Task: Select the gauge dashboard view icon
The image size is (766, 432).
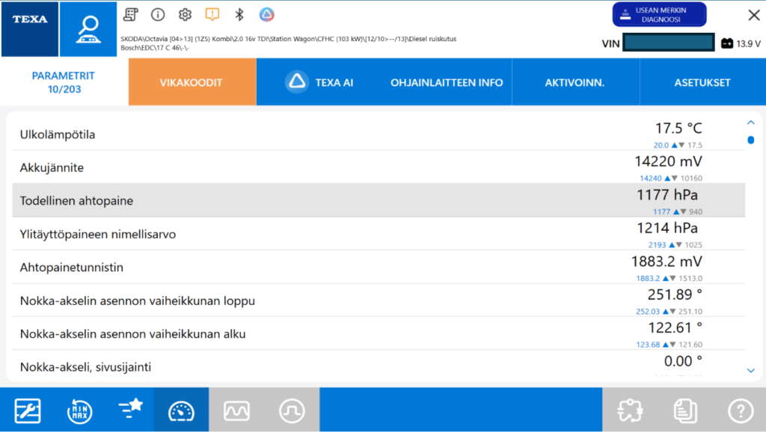Action: pos(181,410)
